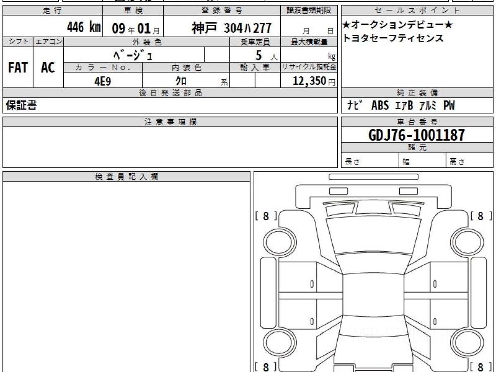Click the 幅 dimension cell
The width and height of the screenshot is (496, 372).
point(423,160)
